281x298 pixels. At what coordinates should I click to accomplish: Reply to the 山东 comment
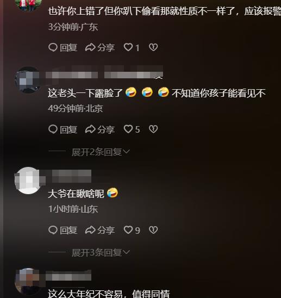point(63,230)
